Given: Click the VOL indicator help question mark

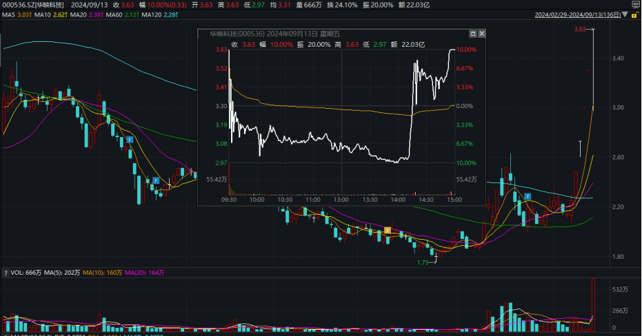Looking at the screenshot, I should (5, 273).
